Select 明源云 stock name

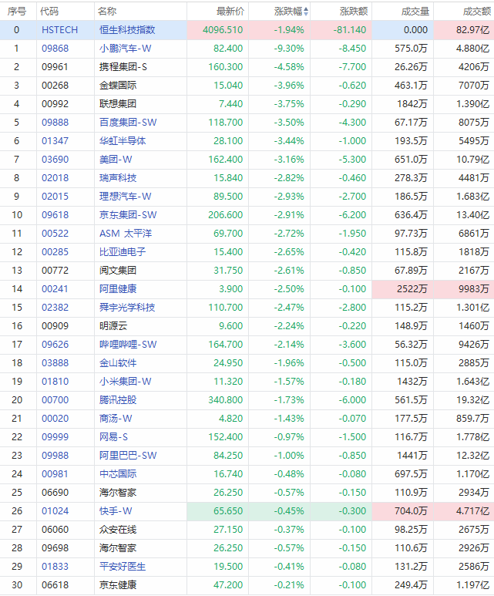pyautogui.click(x=113, y=326)
